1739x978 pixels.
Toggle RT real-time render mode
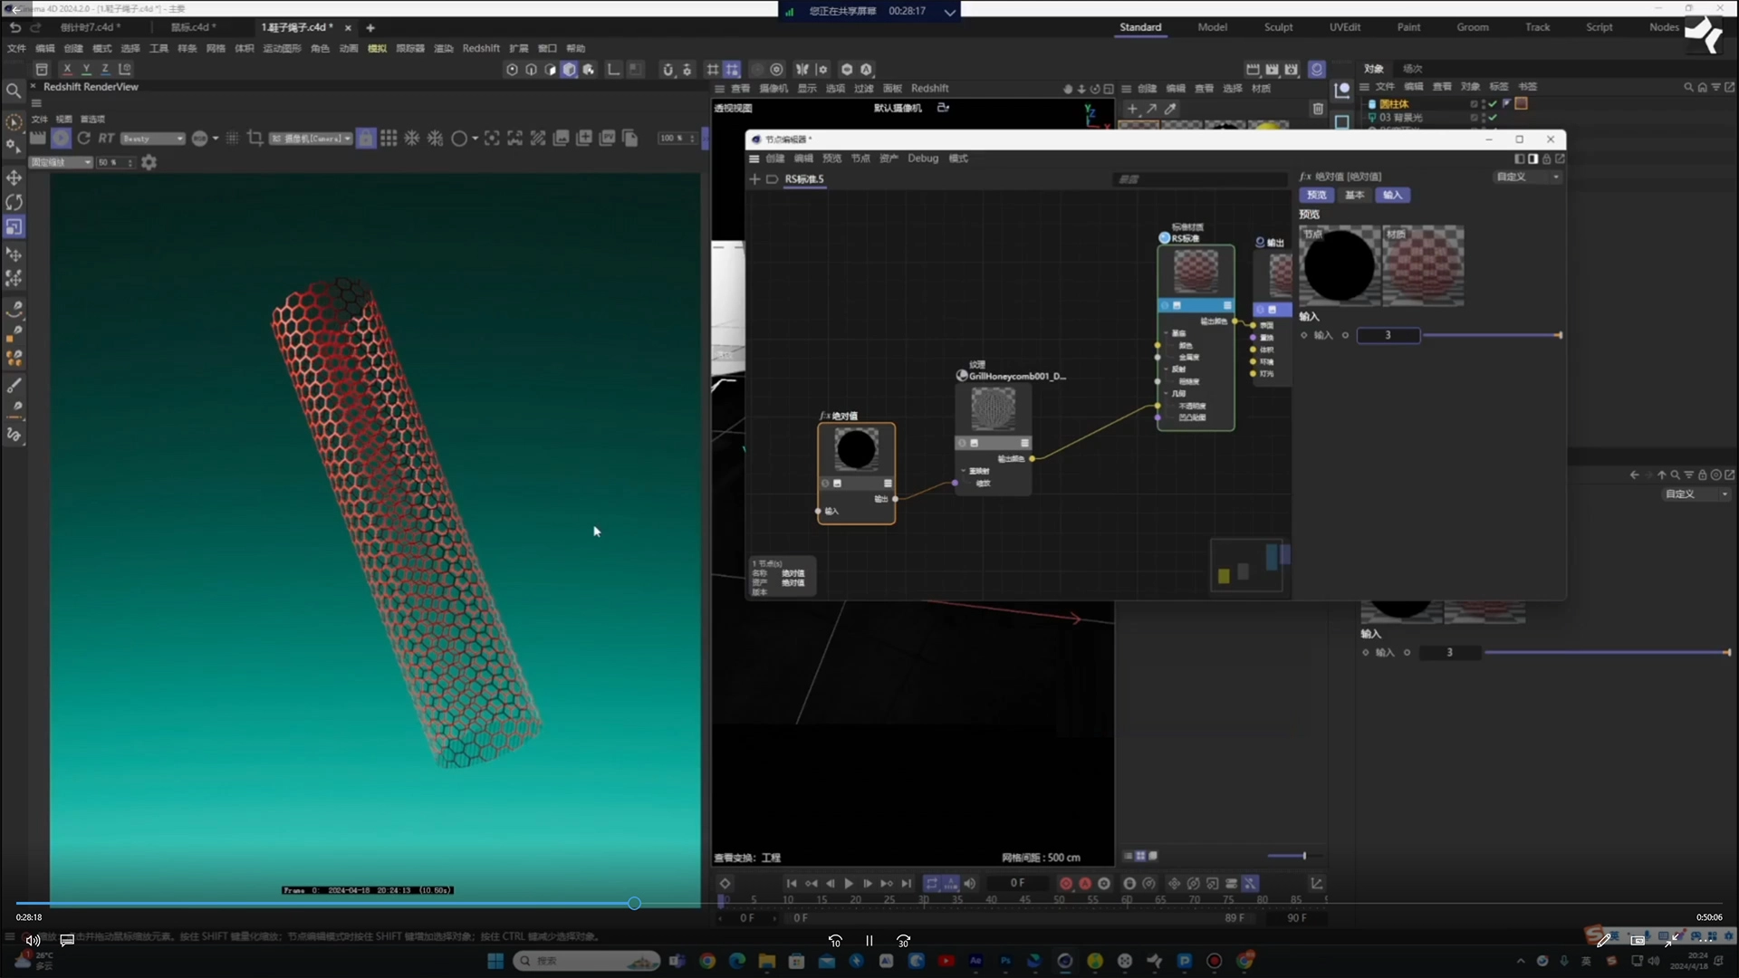click(x=106, y=138)
